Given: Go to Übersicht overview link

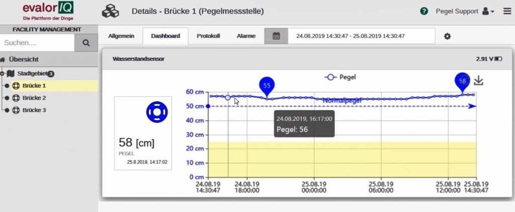Looking at the screenshot, I should (x=24, y=59).
